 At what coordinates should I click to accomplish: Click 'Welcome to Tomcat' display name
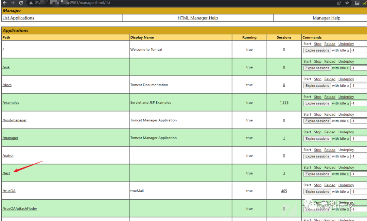(146, 50)
